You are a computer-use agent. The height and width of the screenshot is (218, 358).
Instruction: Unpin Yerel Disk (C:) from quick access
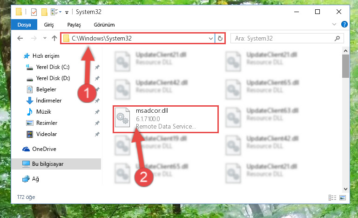(97, 67)
